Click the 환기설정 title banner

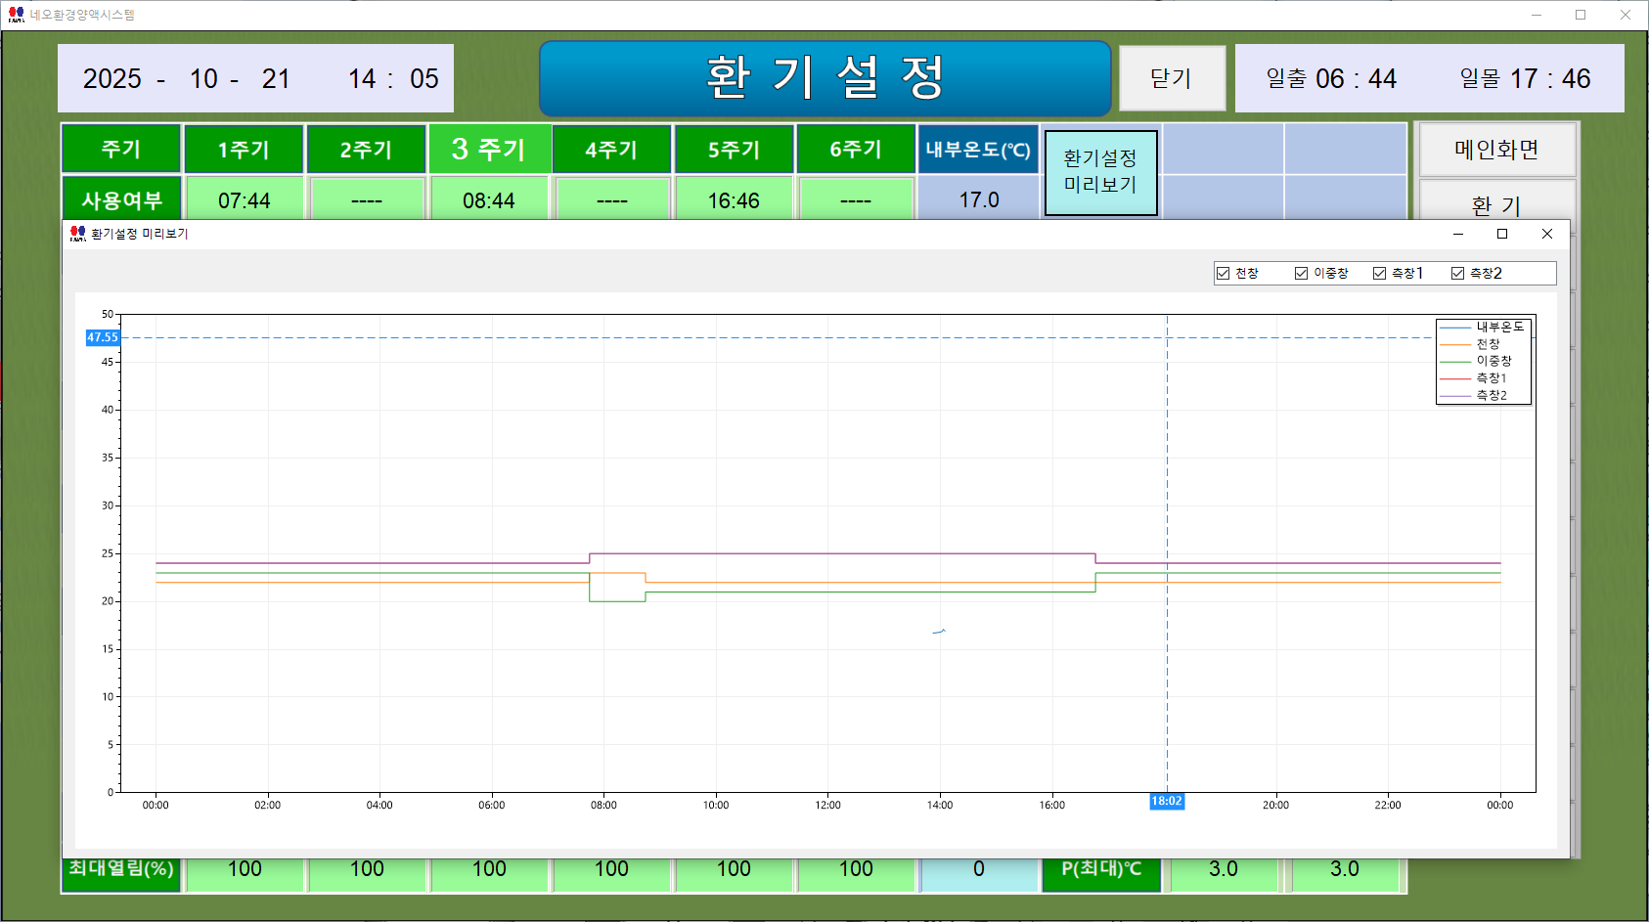tap(825, 78)
